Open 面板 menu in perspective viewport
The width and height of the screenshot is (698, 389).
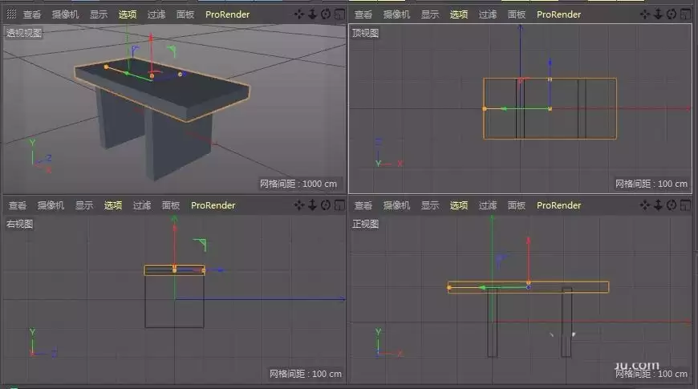(x=185, y=14)
